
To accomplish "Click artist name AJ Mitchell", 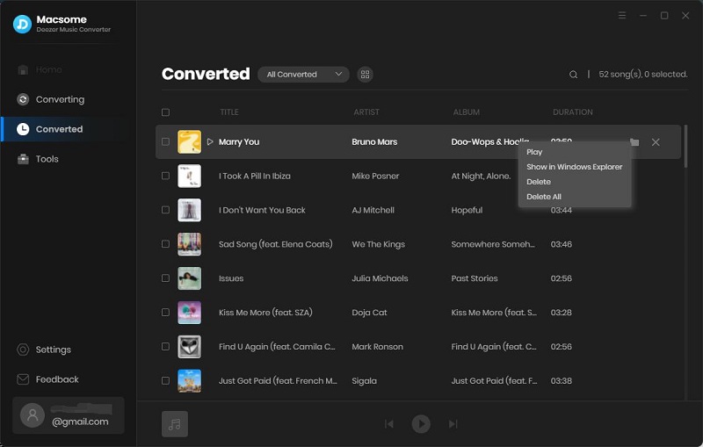I will click(373, 210).
